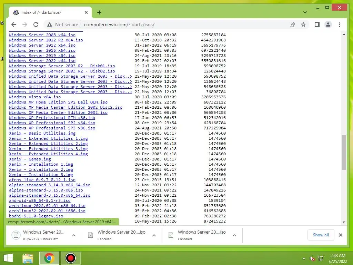Show hidden system tray icons
The height and width of the screenshot is (265, 353).
click(304, 258)
